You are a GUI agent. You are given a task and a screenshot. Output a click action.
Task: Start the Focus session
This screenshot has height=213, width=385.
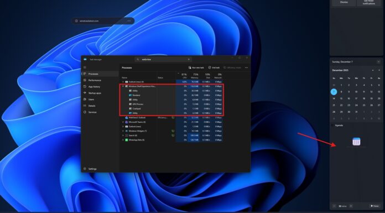[374, 206]
